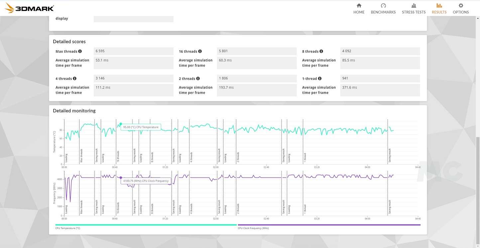The image size is (480, 248).
Task: Click the purple CPU Clock Frequency bar
Action: point(329,225)
